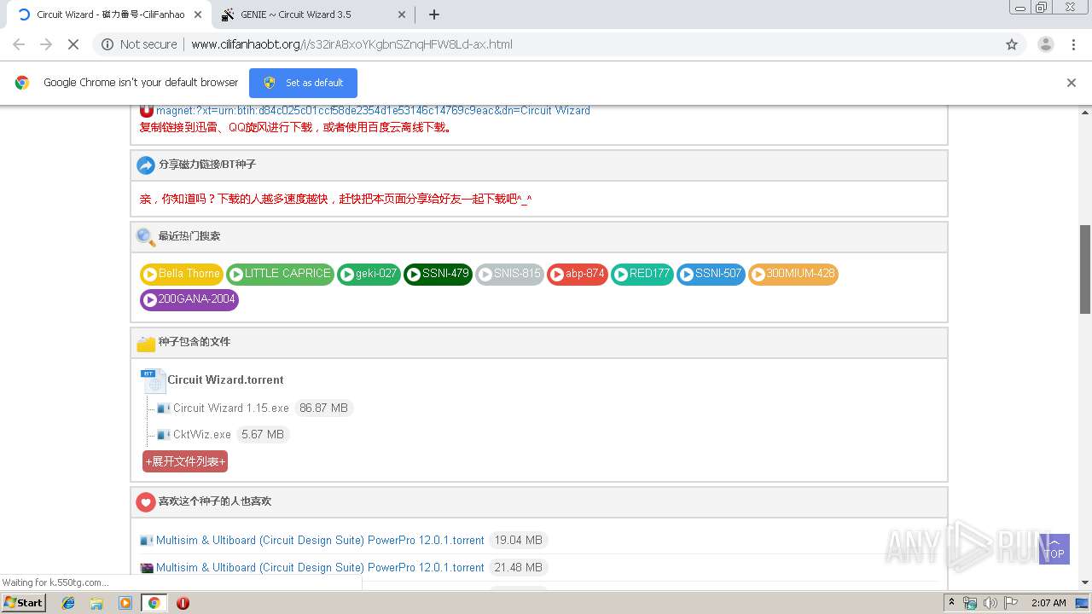The height and width of the screenshot is (614, 1092).
Task: Click the TOP back-to-top button
Action: [x=1054, y=549]
